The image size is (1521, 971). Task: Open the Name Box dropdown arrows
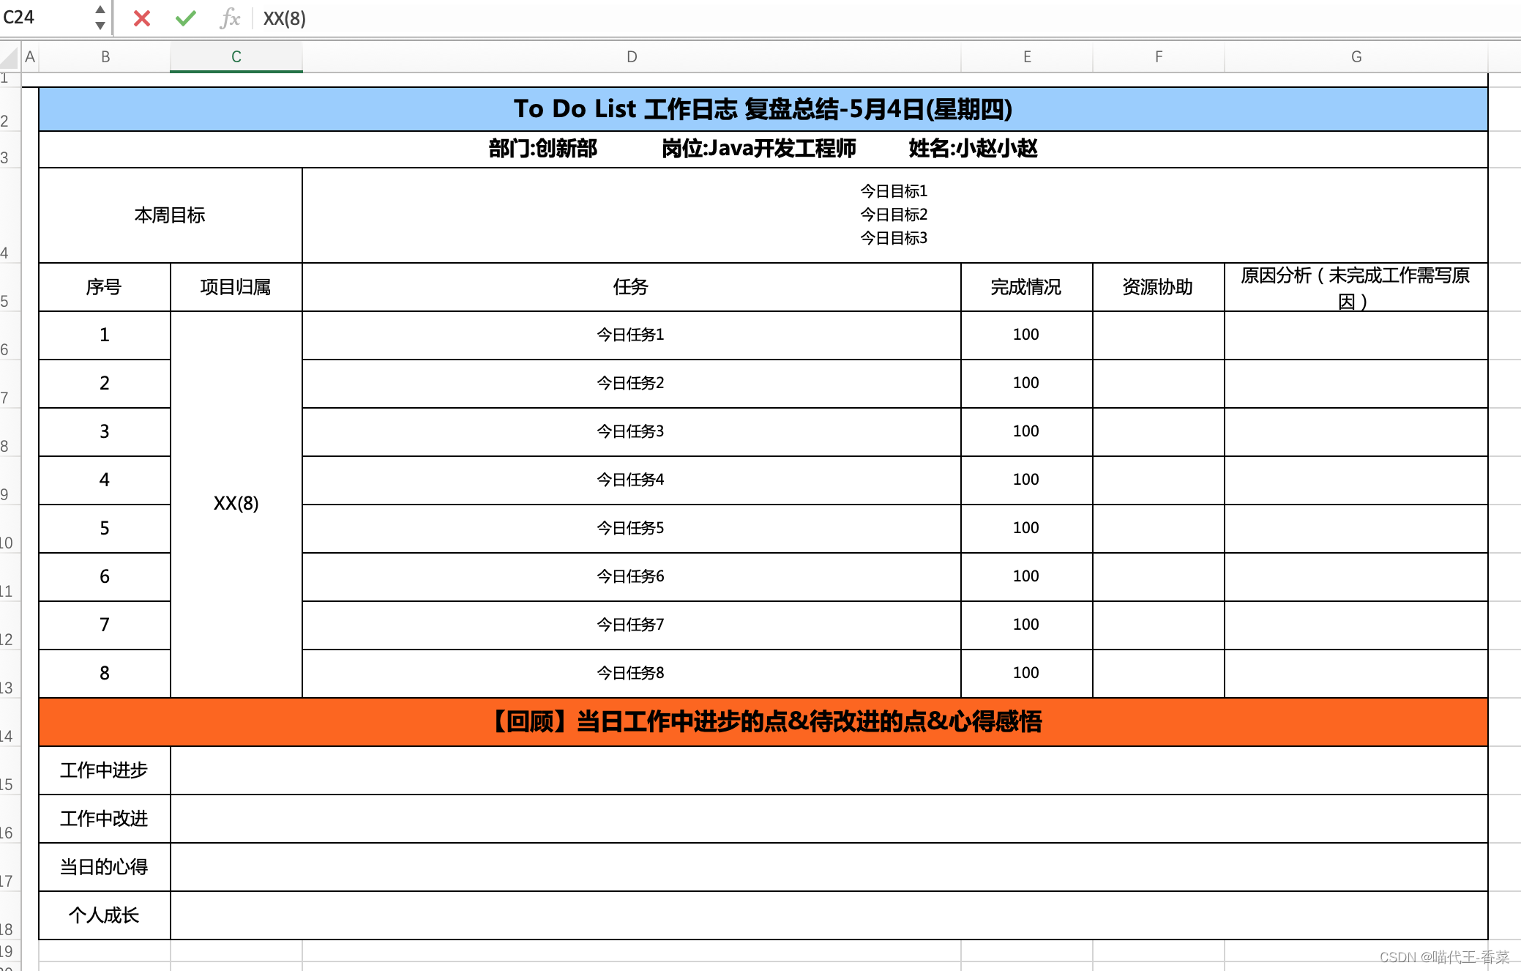pyautogui.click(x=100, y=18)
